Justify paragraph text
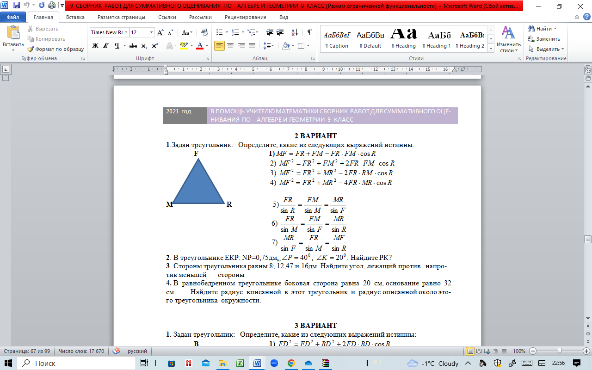Screen dimensions: 592x370 click(252, 46)
